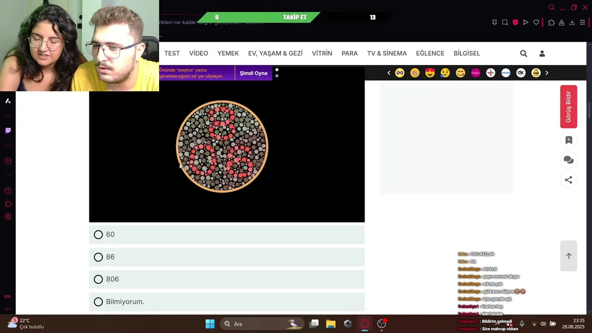Show more emojis with right chevron
Screen dimensions: 592x333
tap(547, 73)
